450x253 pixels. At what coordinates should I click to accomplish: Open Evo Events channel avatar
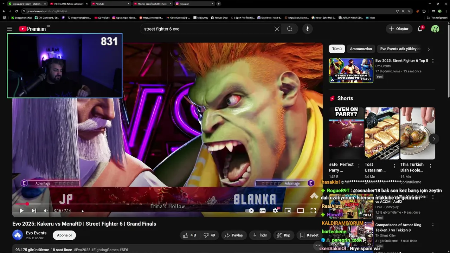[x=18, y=235]
